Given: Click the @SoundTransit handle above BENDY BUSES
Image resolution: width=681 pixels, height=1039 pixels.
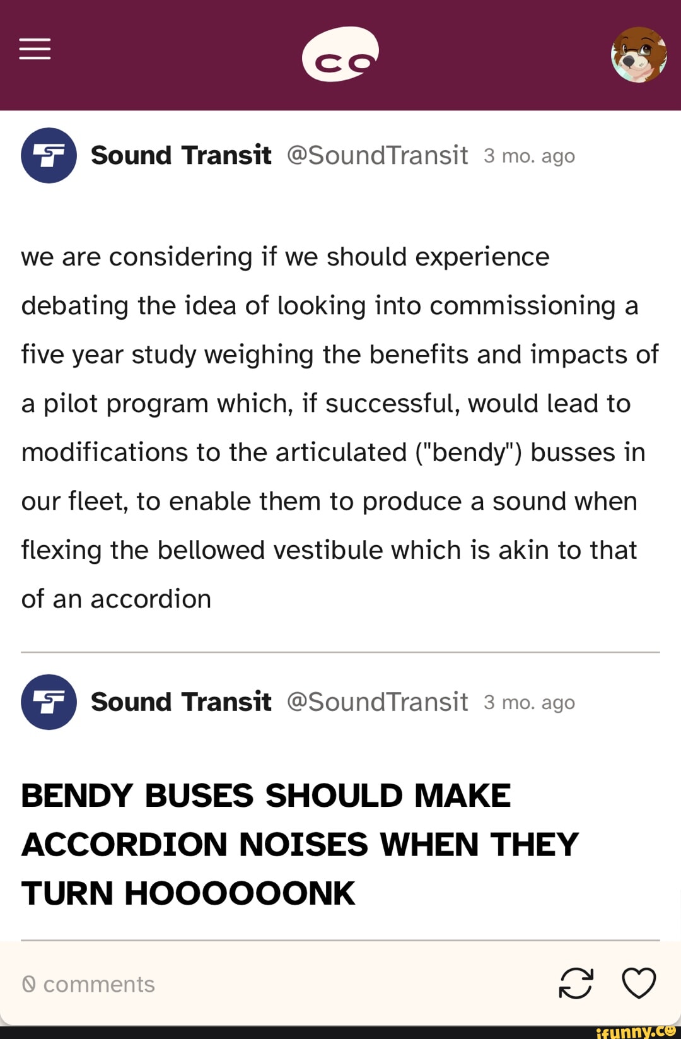Looking at the screenshot, I should click(377, 702).
